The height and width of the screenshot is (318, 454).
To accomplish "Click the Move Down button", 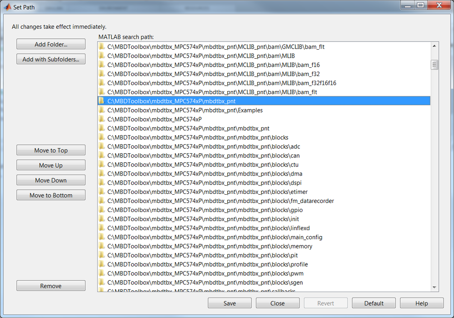I will [50, 180].
